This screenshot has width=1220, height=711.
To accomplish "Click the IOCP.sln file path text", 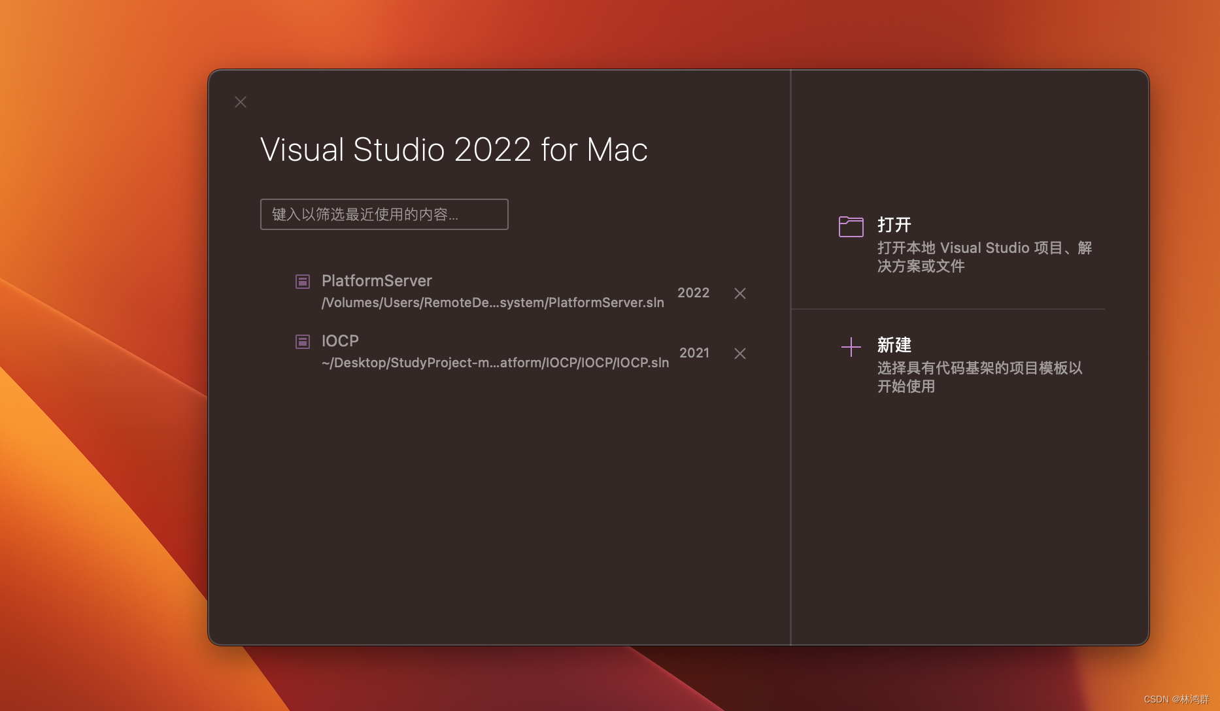I will click(x=495, y=363).
